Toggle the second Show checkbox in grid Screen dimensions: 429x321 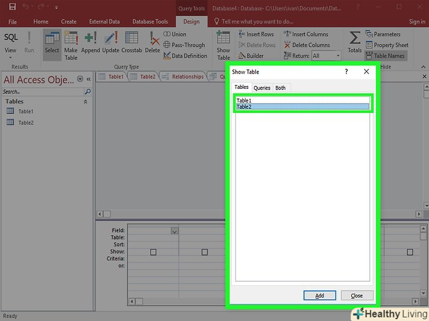click(204, 252)
